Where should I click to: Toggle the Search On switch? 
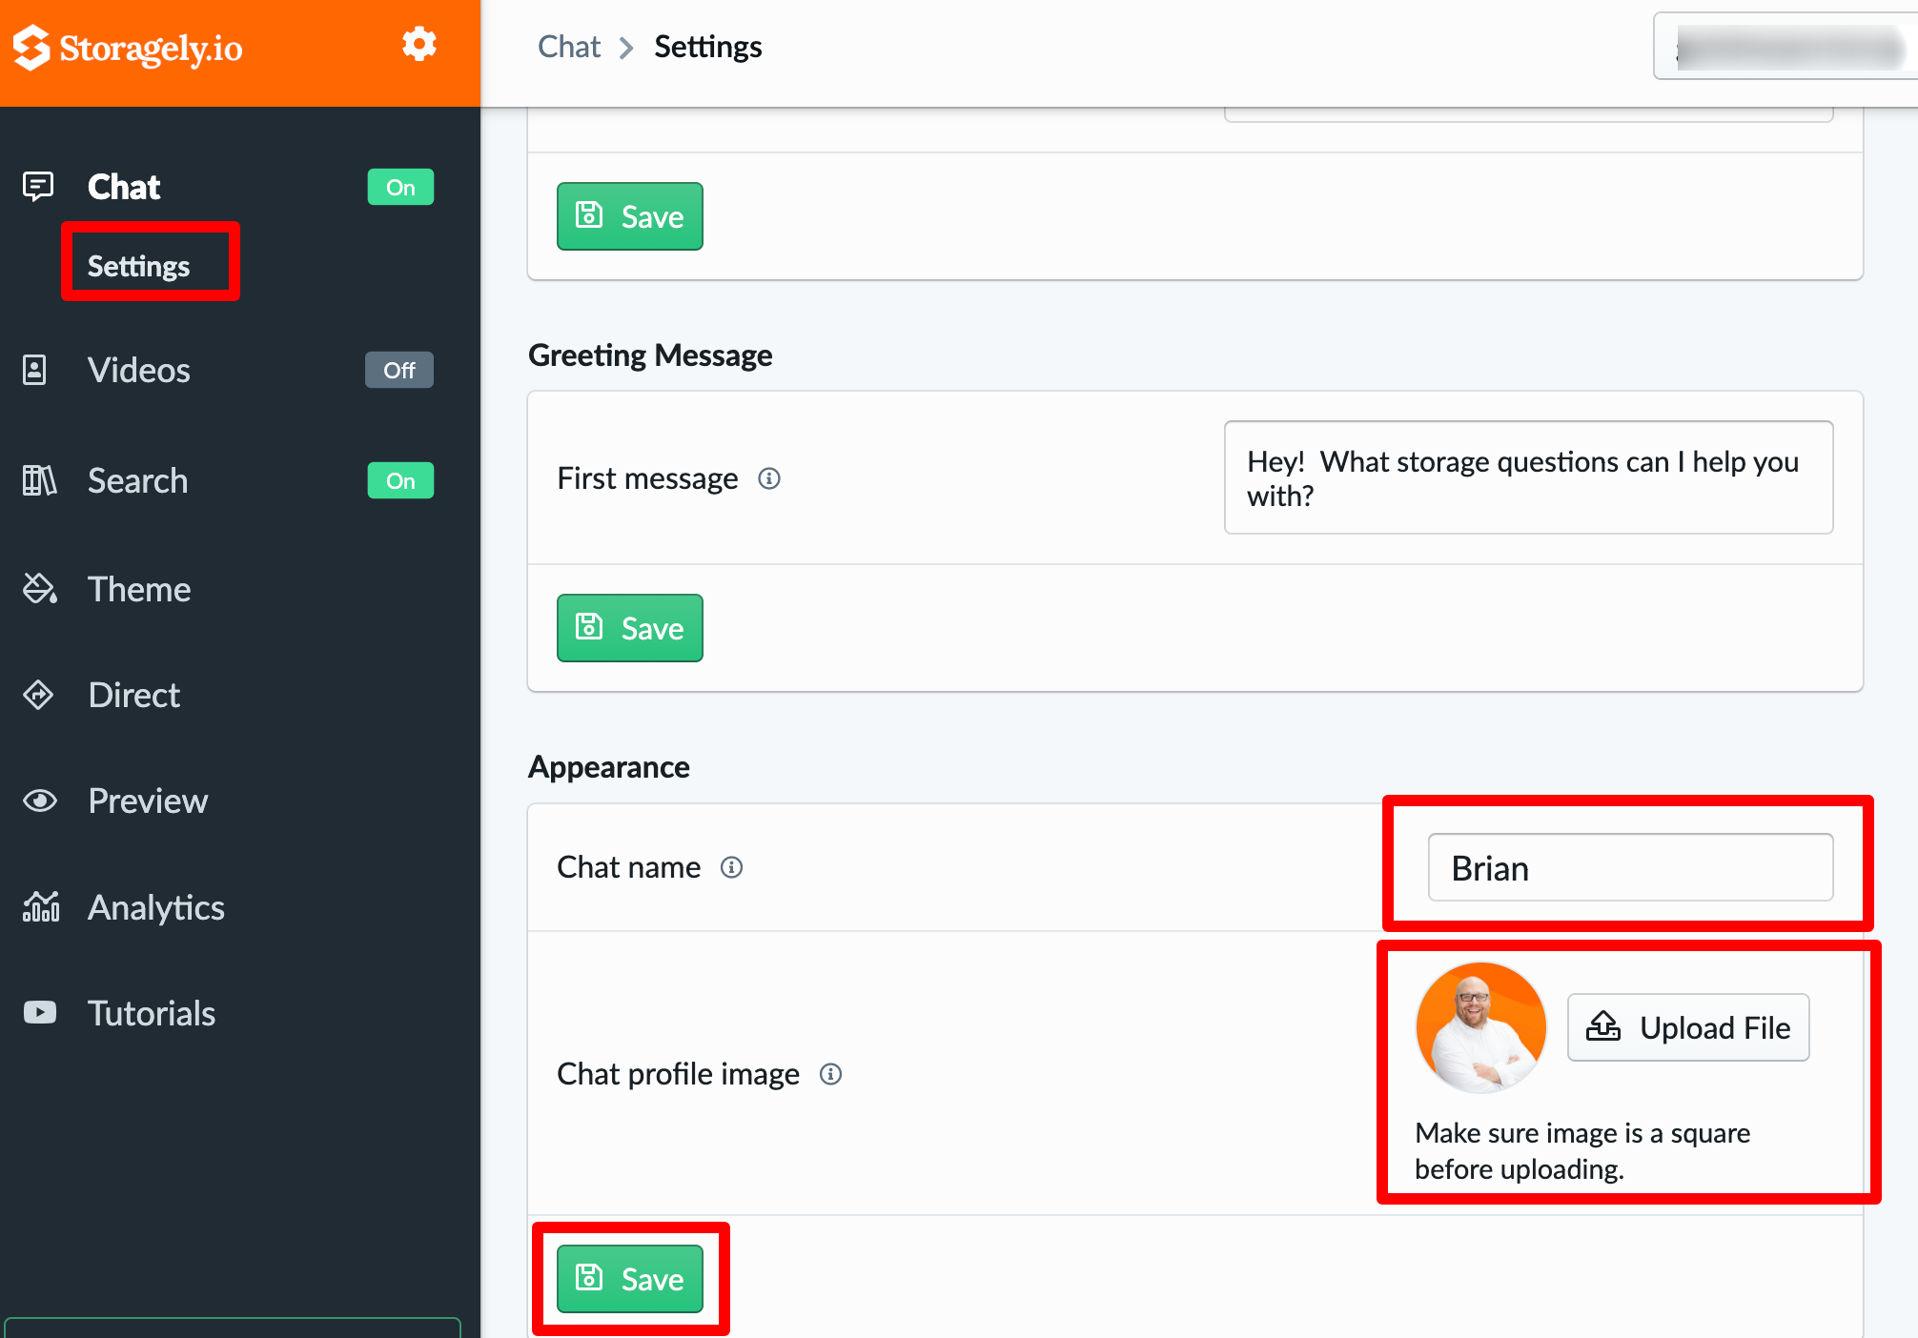tap(400, 480)
